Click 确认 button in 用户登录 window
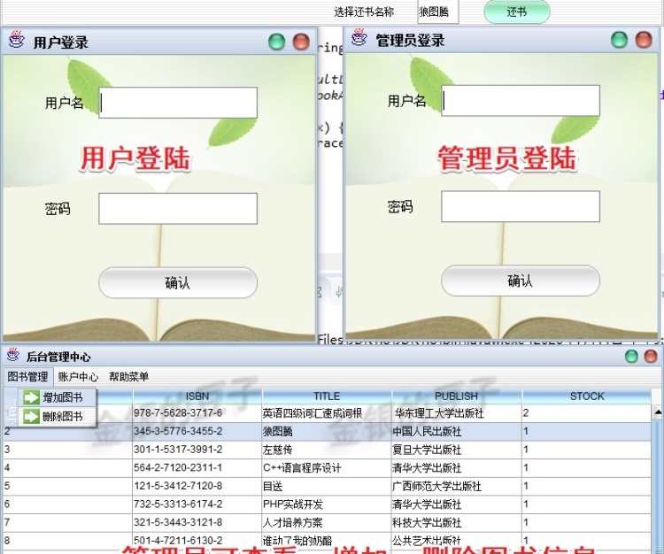The image size is (664, 554). pos(178,282)
